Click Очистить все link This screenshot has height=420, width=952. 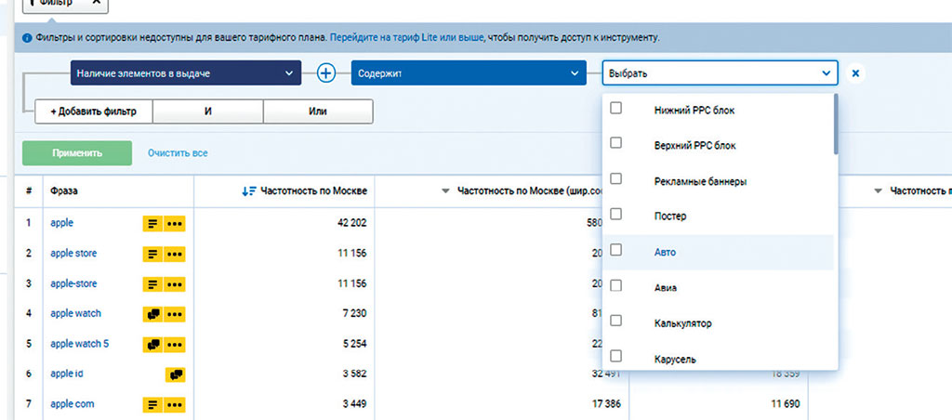(x=178, y=153)
